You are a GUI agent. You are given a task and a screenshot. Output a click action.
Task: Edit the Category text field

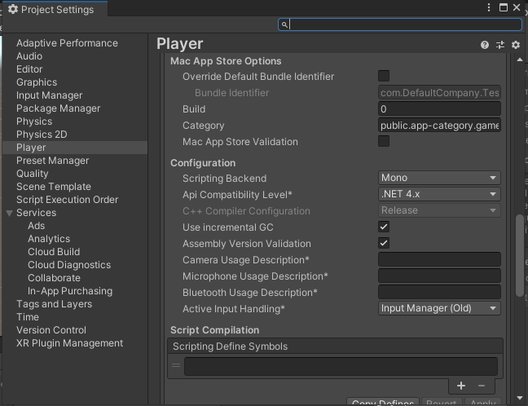click(x=439, y=126)
